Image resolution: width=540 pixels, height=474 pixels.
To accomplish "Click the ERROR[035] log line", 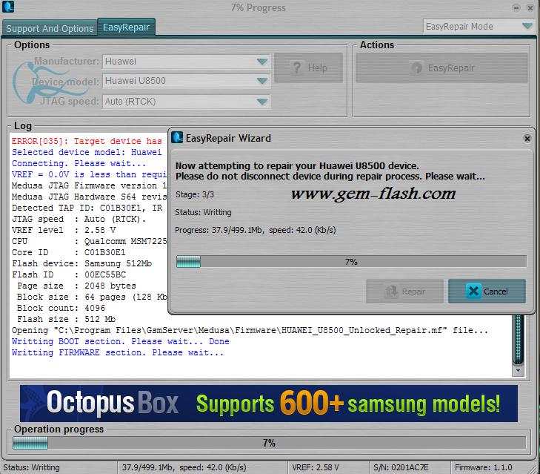I will [x=87, y=141].
